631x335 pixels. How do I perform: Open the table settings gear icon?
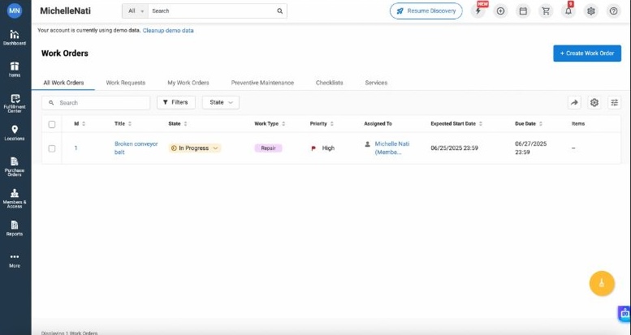pos(594,102)
